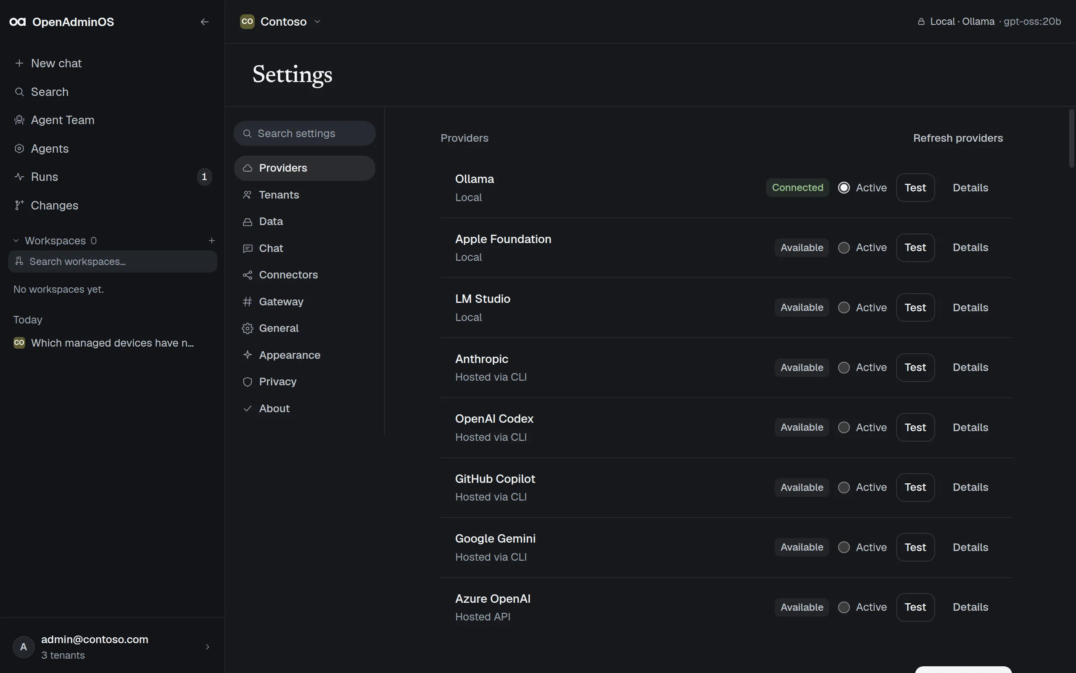Click the Apple Foundation 'Available' badge
Viewport: 1076px width, 673px height.
(802, 247)
